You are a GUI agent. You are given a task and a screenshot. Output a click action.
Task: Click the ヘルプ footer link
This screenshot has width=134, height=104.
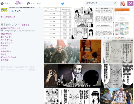(x=32, y=67)
